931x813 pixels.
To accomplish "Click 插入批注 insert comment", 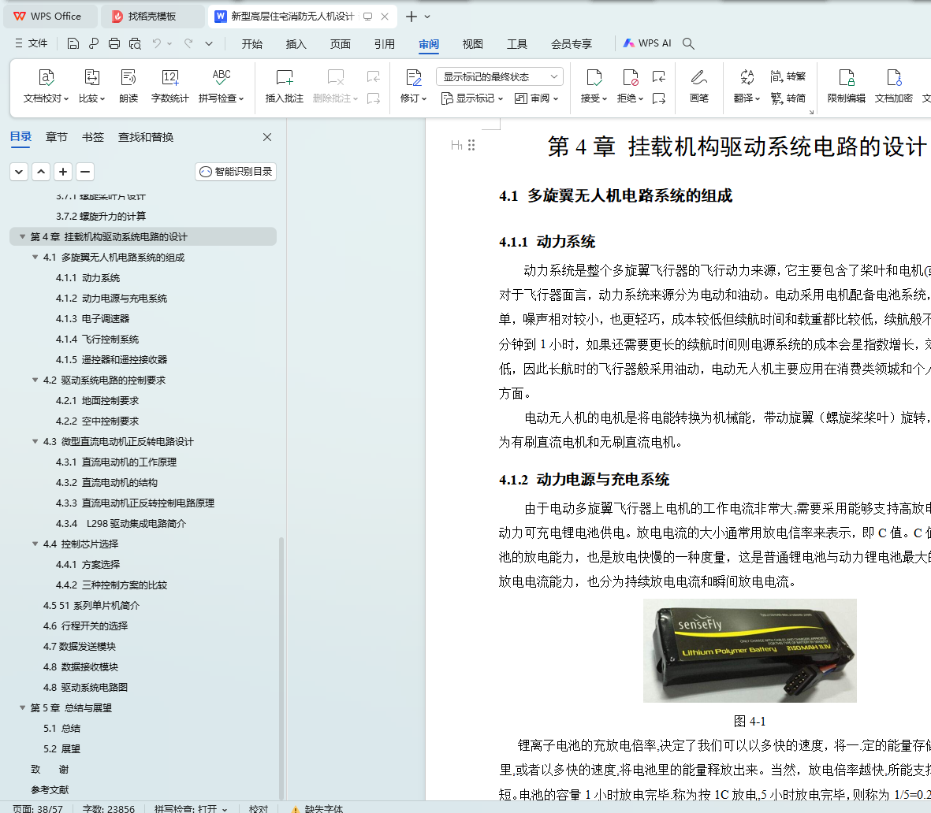I will tap(284, 86).
